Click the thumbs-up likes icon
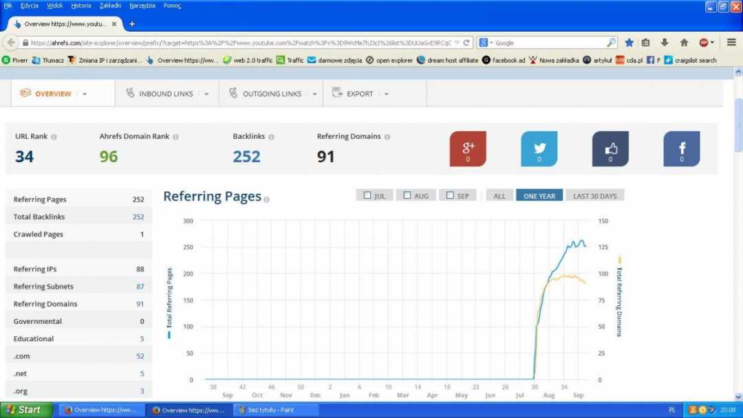Screen dimensions: 743x418 point(610,148)
